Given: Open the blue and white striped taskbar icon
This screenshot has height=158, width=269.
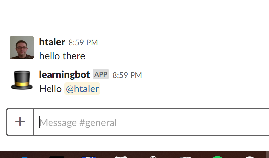Looking at the screenshot, I should [x=89, y=157].
